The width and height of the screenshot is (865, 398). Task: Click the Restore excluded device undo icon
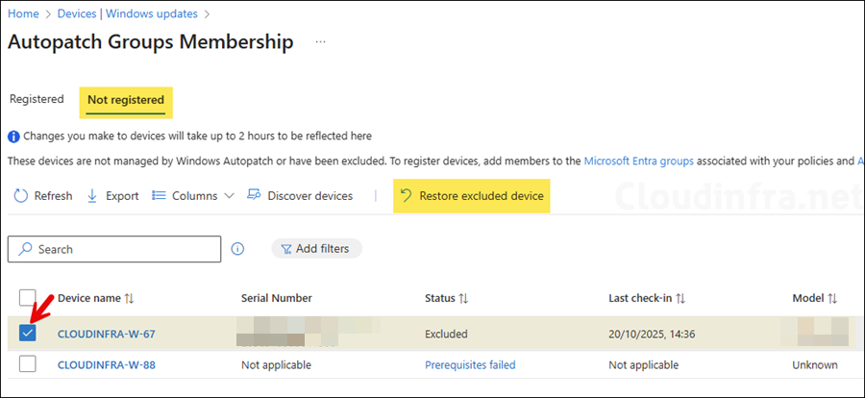[406, 196]
